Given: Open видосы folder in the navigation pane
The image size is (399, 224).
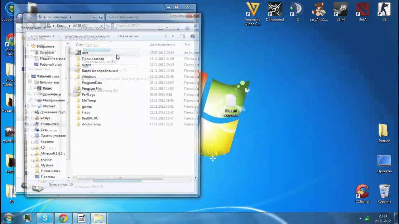Looking at the screenshot, I should click(46, 159).
